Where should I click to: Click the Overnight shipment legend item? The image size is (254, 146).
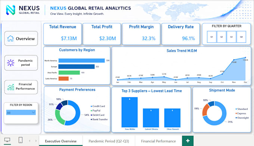pyautogui.click(x=242, y=118)
